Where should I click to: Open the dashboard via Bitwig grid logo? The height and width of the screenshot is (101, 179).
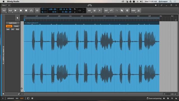pos(89,5)
